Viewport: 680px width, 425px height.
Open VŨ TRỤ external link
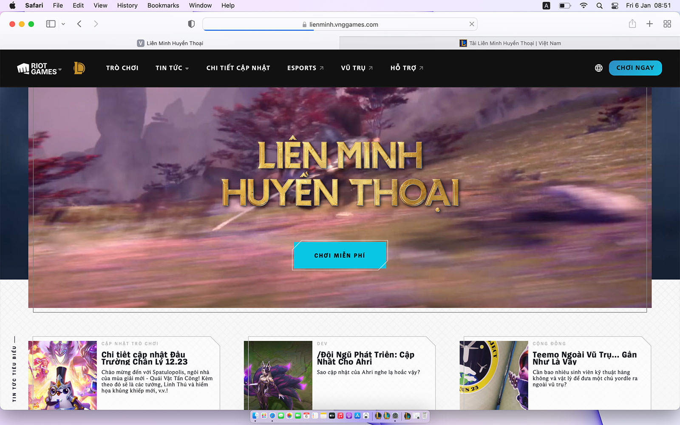click(357, 68)
